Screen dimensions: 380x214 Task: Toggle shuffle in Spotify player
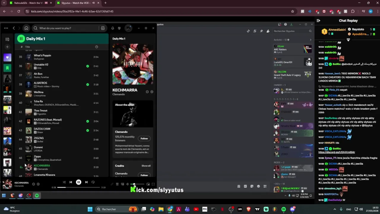pos(64,182)
